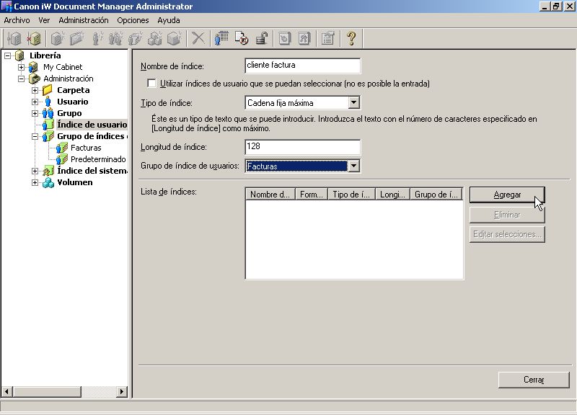Click the connect to library toolbar icon
Screen dimensions: 577x415
(x=14, y=38)
